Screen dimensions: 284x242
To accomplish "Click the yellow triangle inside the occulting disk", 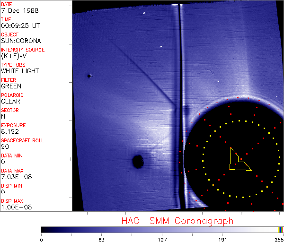I will tap(238, 162).
